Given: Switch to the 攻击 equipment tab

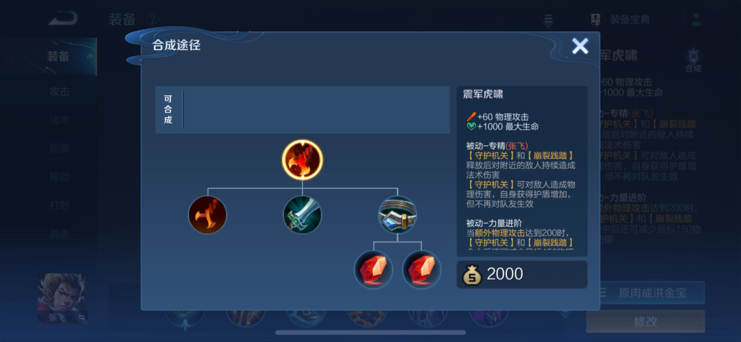Looking at the screenshot, I should 60,92.
